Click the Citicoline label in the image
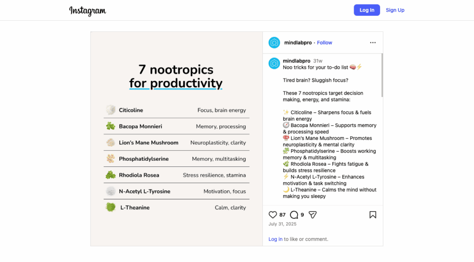This screenshot has width=474, height=262. tap(131, 110)
